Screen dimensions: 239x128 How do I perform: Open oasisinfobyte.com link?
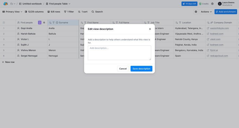(219, 28)
